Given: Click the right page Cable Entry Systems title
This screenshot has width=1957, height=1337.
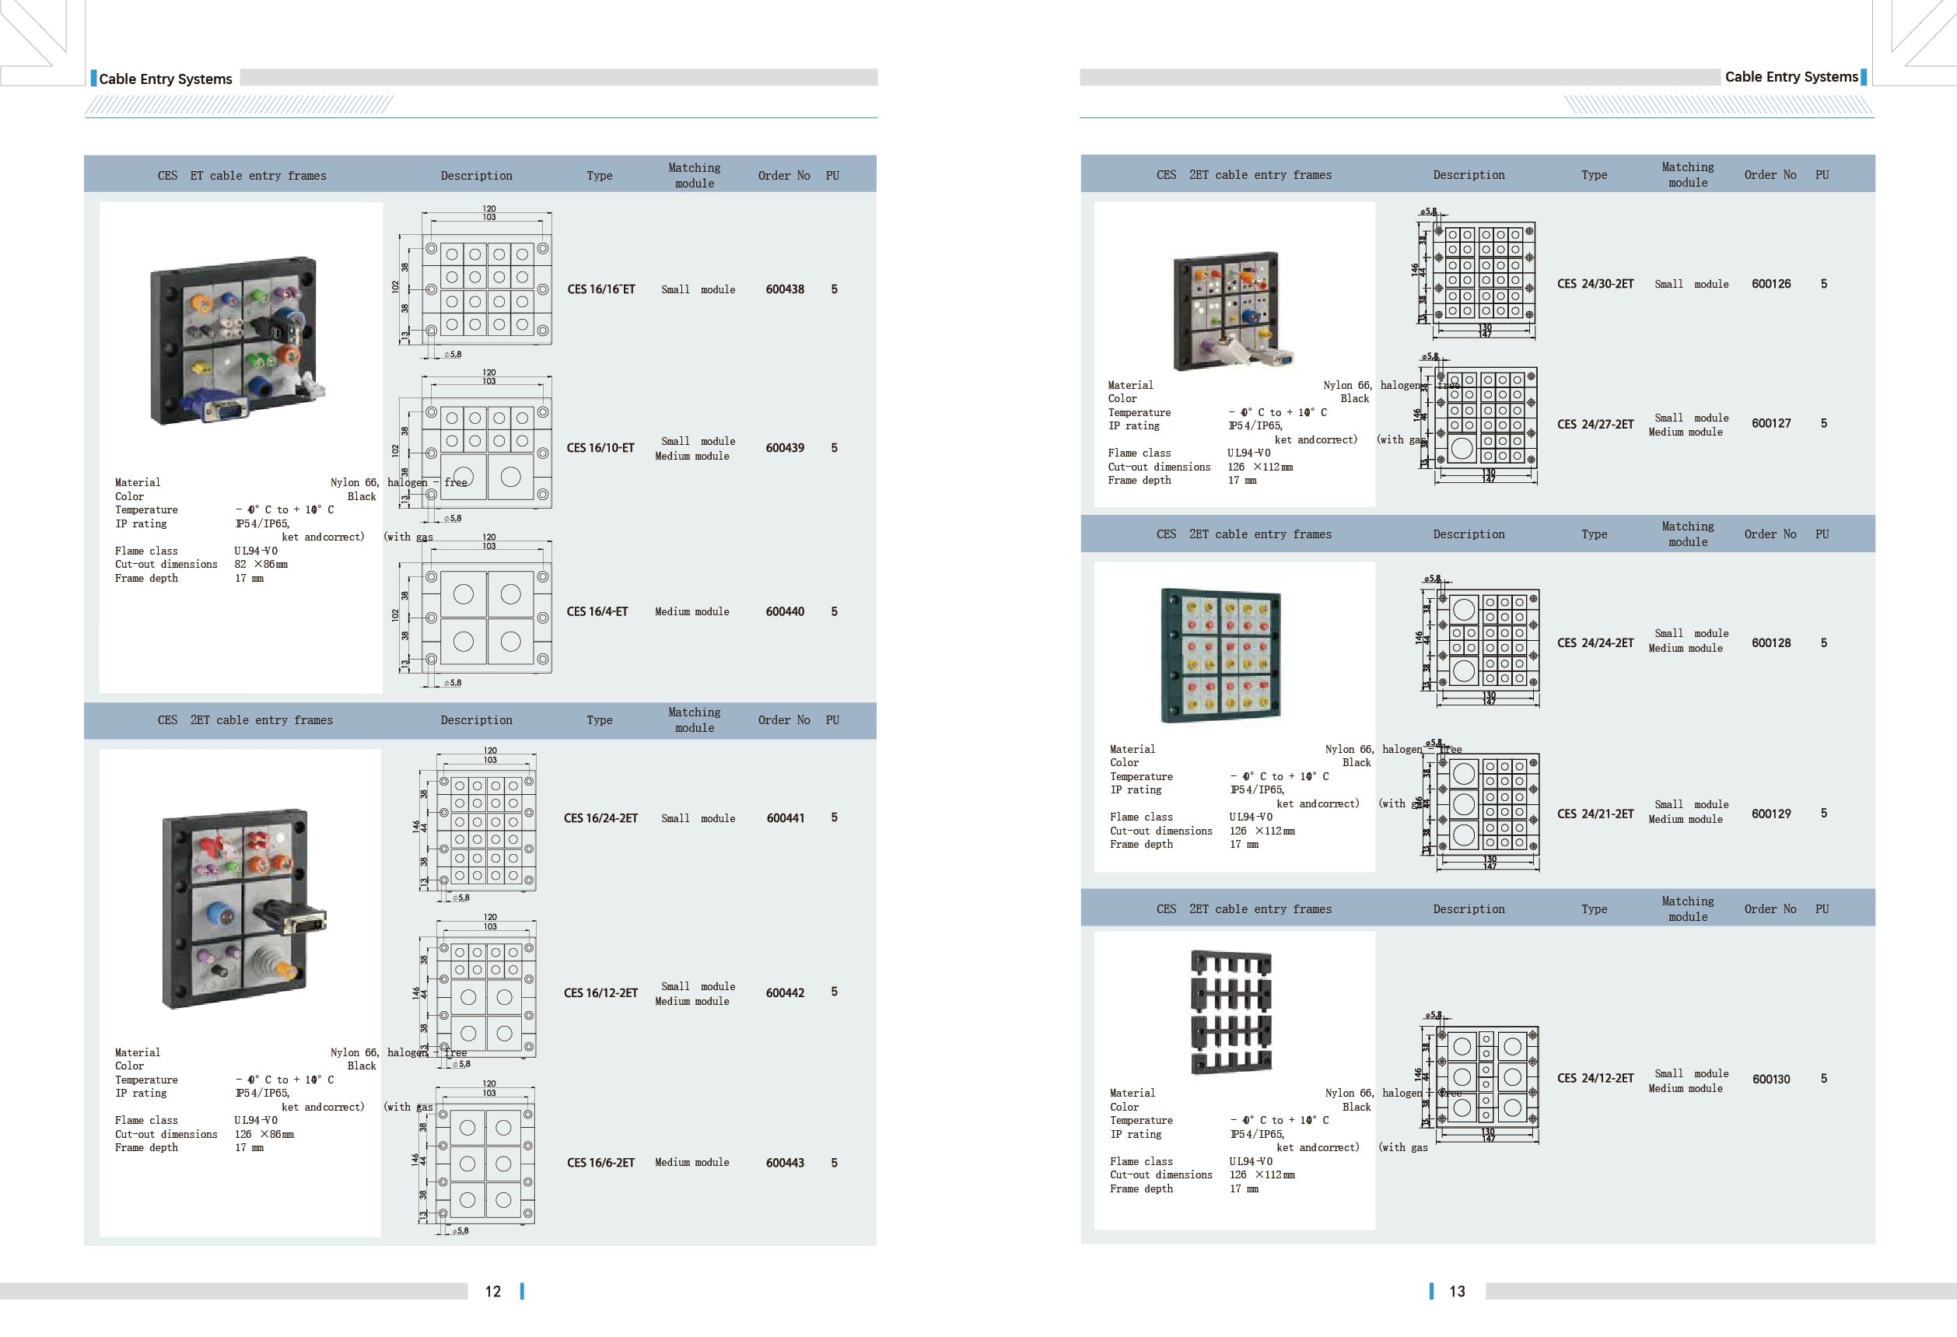Looking at the screenshot, I should point(1791,78).
